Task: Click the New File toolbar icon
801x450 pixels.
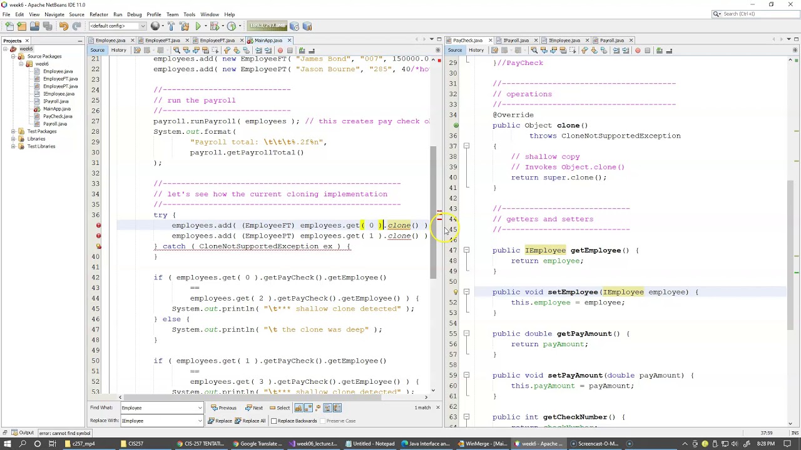Action: tap(9, 26)
